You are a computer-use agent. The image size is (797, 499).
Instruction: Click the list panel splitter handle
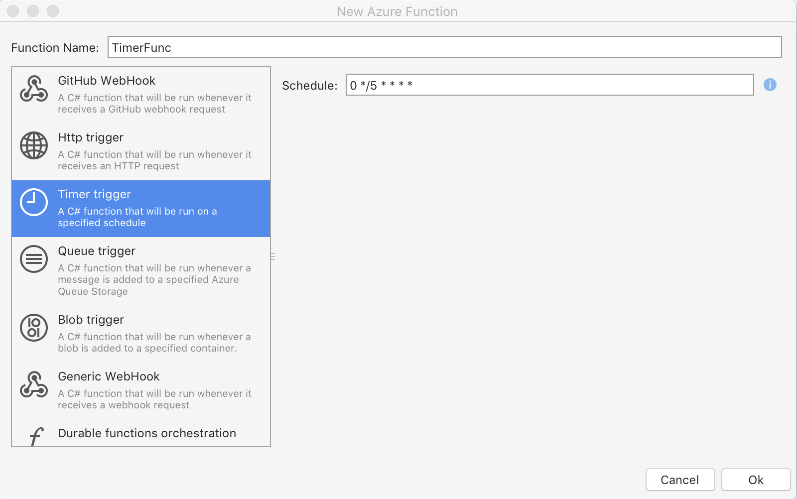point(273,256)
